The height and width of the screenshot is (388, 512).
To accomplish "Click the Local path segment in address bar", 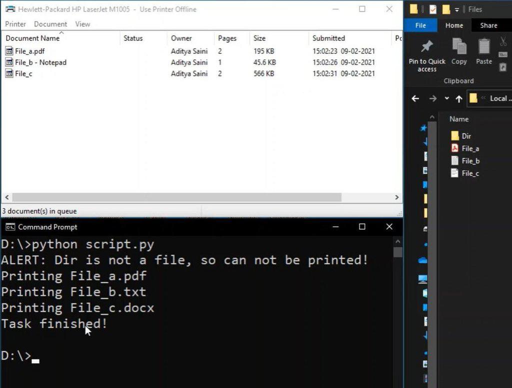I will click(x=498, y=98).
